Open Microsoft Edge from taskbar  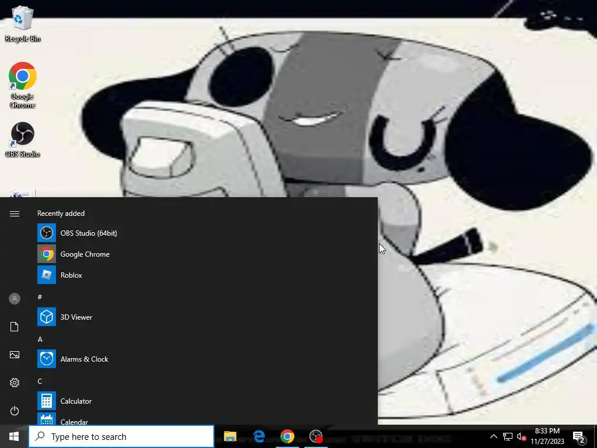click(x=259, y=436)
